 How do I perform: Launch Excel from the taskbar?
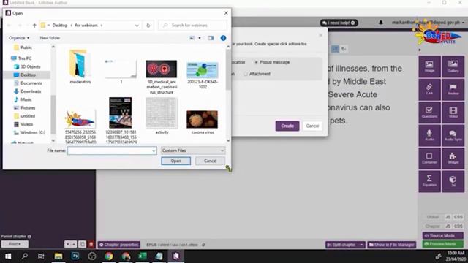143,256
